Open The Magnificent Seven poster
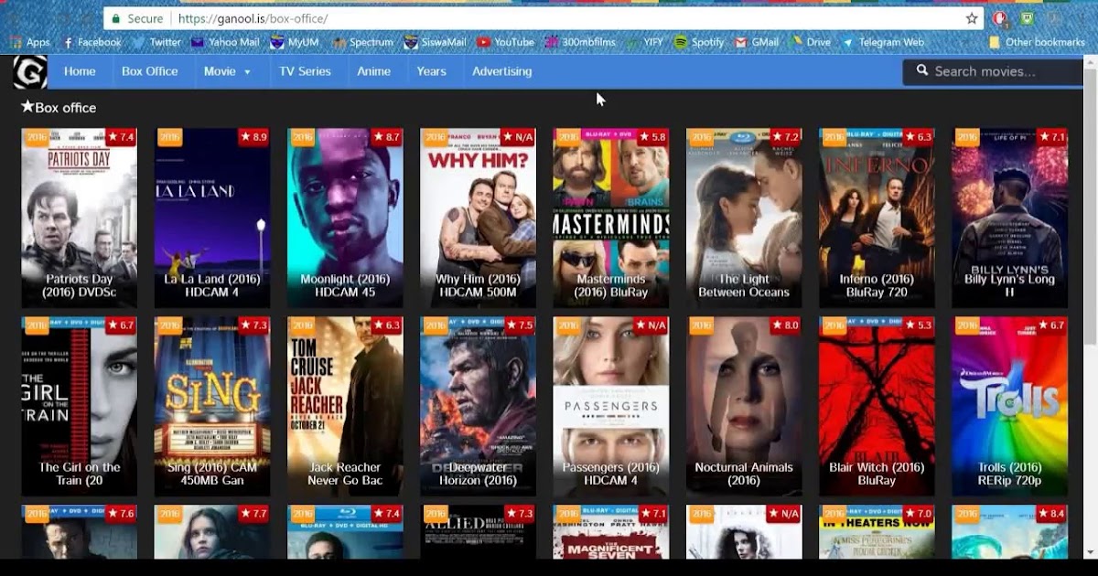 tap(611, 532)
